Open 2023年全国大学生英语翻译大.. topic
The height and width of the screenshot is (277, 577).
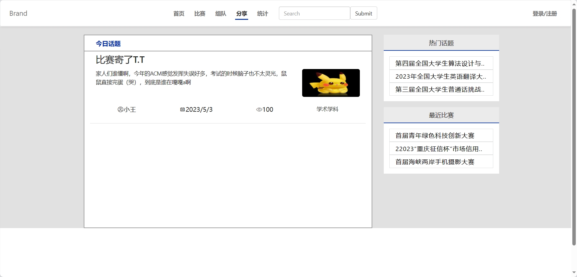click(x=441, y=76)
